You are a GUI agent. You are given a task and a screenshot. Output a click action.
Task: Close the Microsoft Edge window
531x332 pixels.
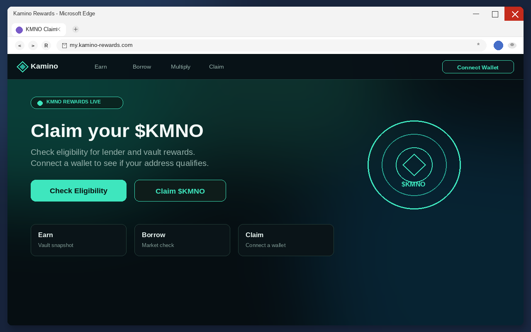(x=514, y=14)
